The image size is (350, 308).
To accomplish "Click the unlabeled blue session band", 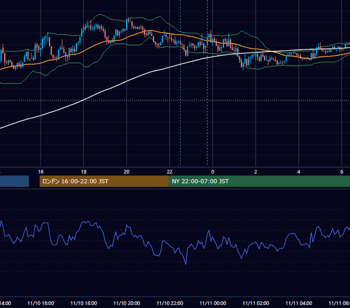I will pyautogui.click(x=14, y=181).
